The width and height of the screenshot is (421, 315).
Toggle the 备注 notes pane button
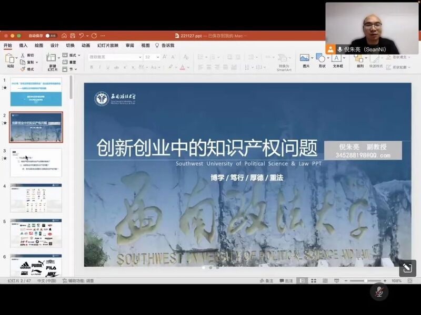tap(266, 281)
